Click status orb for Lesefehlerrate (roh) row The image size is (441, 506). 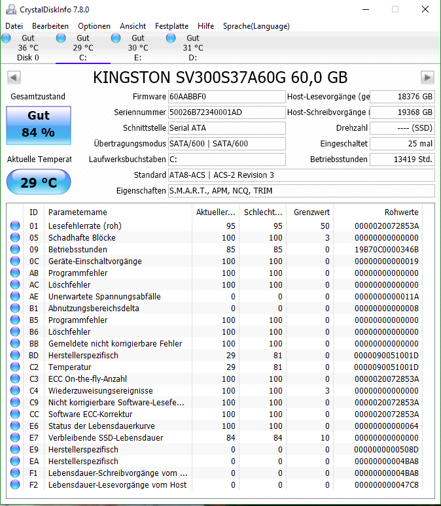[x=15, y=226]
